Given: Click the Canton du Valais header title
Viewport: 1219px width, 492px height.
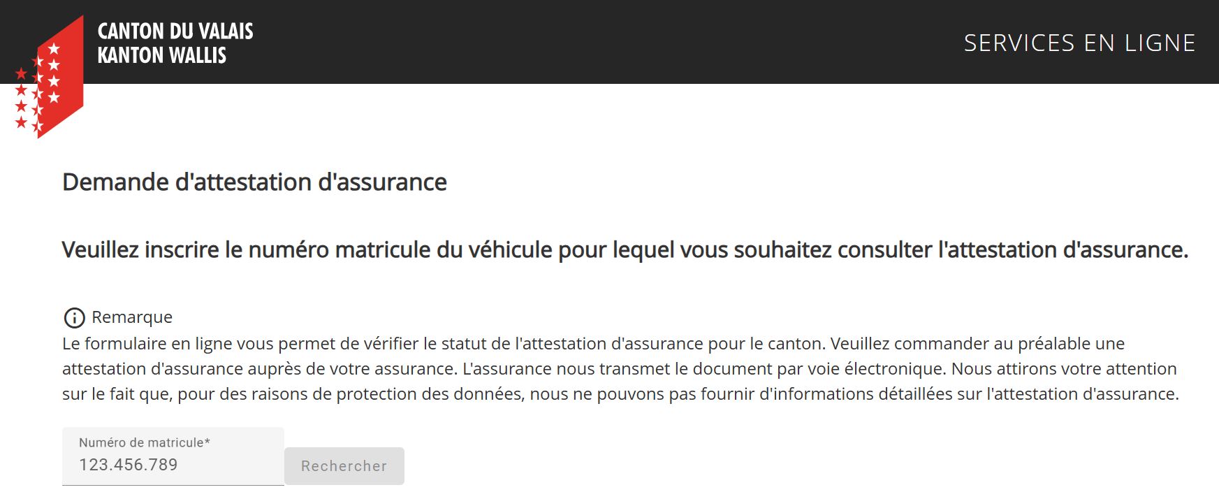Looking at the screenshot, I should tap(175, 31).
